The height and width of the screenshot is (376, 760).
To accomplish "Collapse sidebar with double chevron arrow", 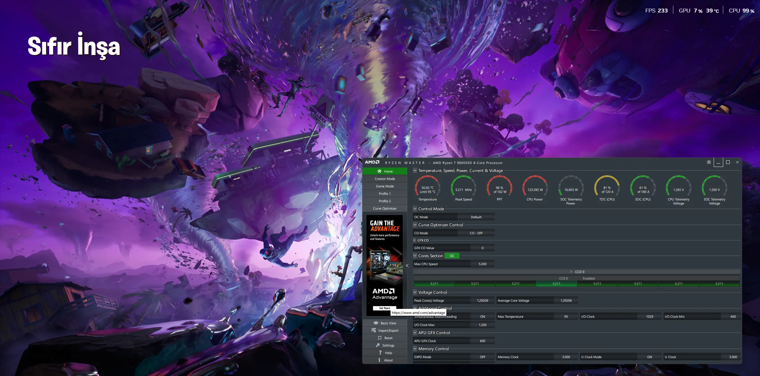I will (x=407, y=266).
